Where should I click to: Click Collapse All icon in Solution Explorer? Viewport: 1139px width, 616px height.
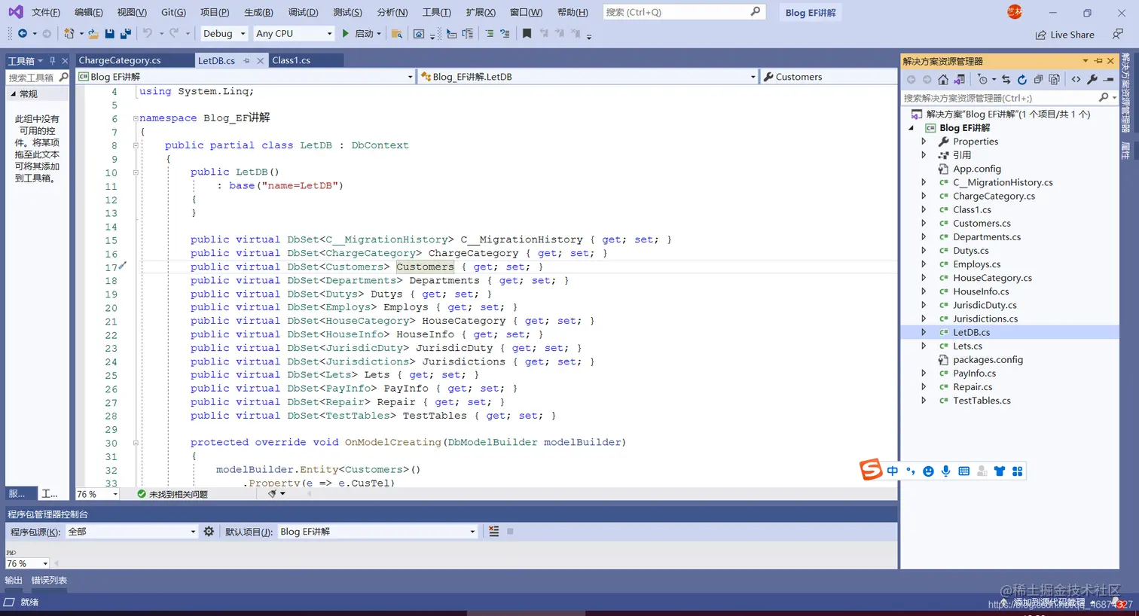click(1038, 79)
